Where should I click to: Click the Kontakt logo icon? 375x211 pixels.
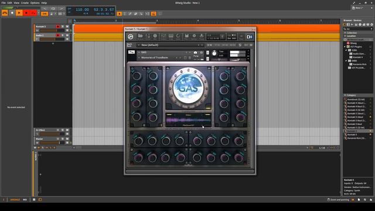(130, 36)
